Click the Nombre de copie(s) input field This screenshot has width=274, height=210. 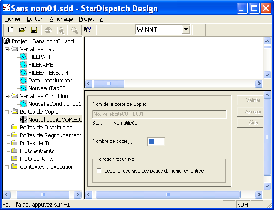click(156, 141)
